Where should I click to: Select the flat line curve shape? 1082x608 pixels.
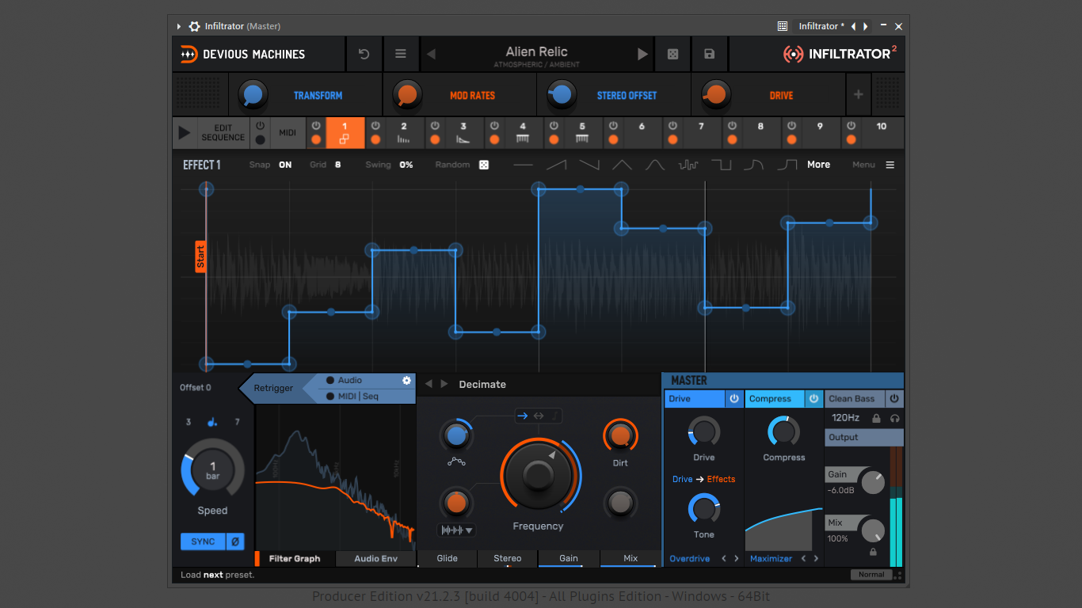point(524,165)
